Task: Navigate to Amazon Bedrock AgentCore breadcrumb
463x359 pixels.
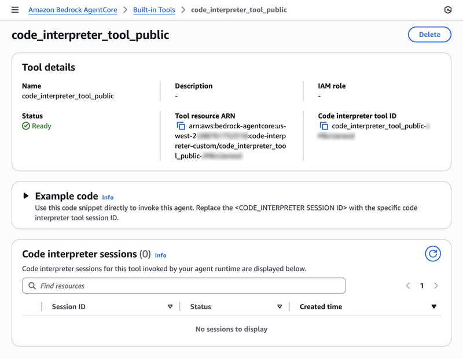Action: (73, 10)
